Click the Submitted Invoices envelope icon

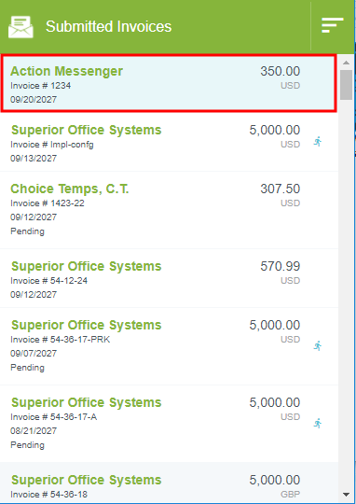coord(21,27)
